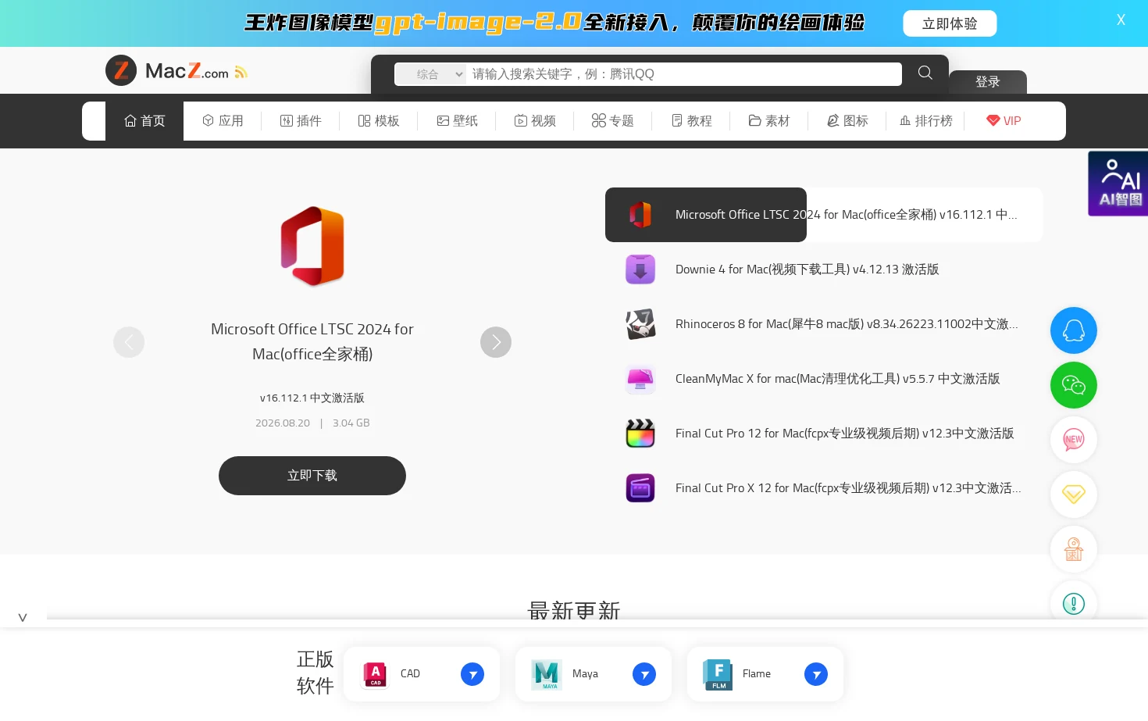Click the 登录 login button
1148x721 pixels.
click(x=988, y=82)
